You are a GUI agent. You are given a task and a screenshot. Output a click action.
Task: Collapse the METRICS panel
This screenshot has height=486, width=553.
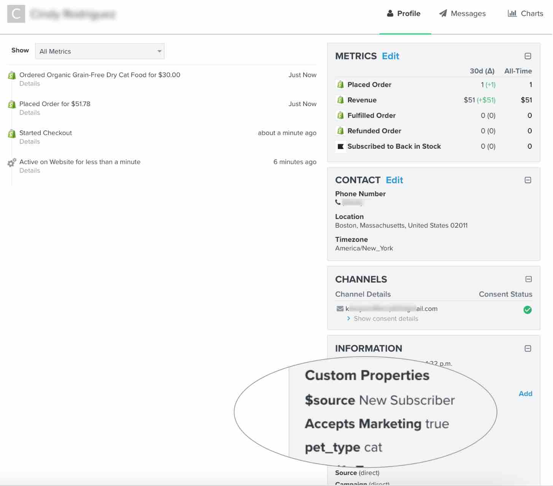click(x=528, y=56)
